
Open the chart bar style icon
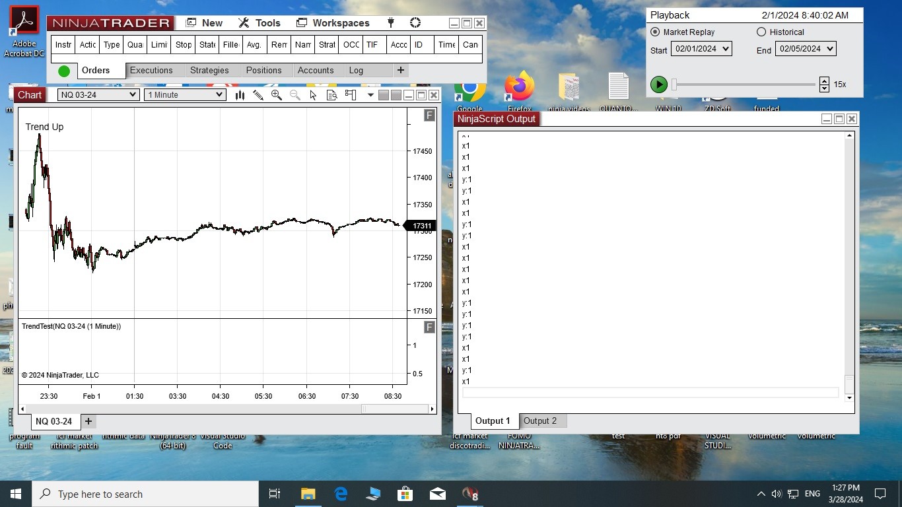pos(240,95)
